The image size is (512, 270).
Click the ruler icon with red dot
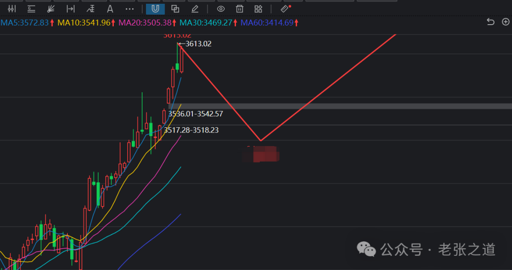(x=285, y=9)
